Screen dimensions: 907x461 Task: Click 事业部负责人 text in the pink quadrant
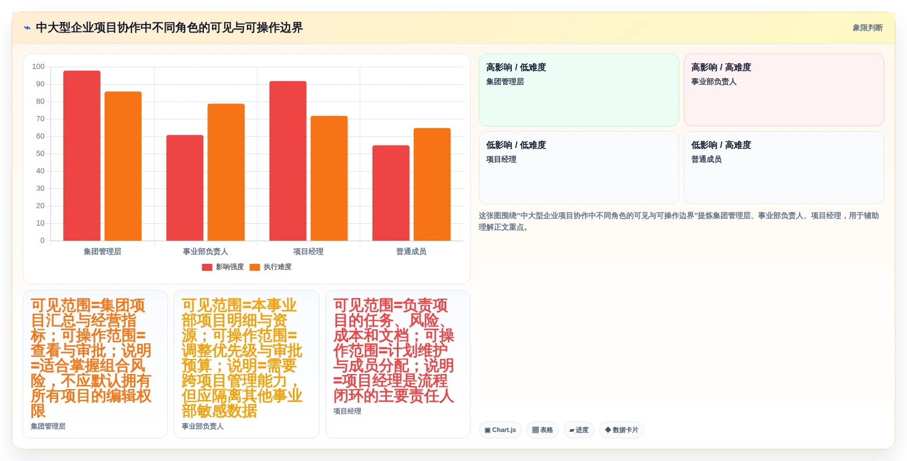(x=714, y=82)
